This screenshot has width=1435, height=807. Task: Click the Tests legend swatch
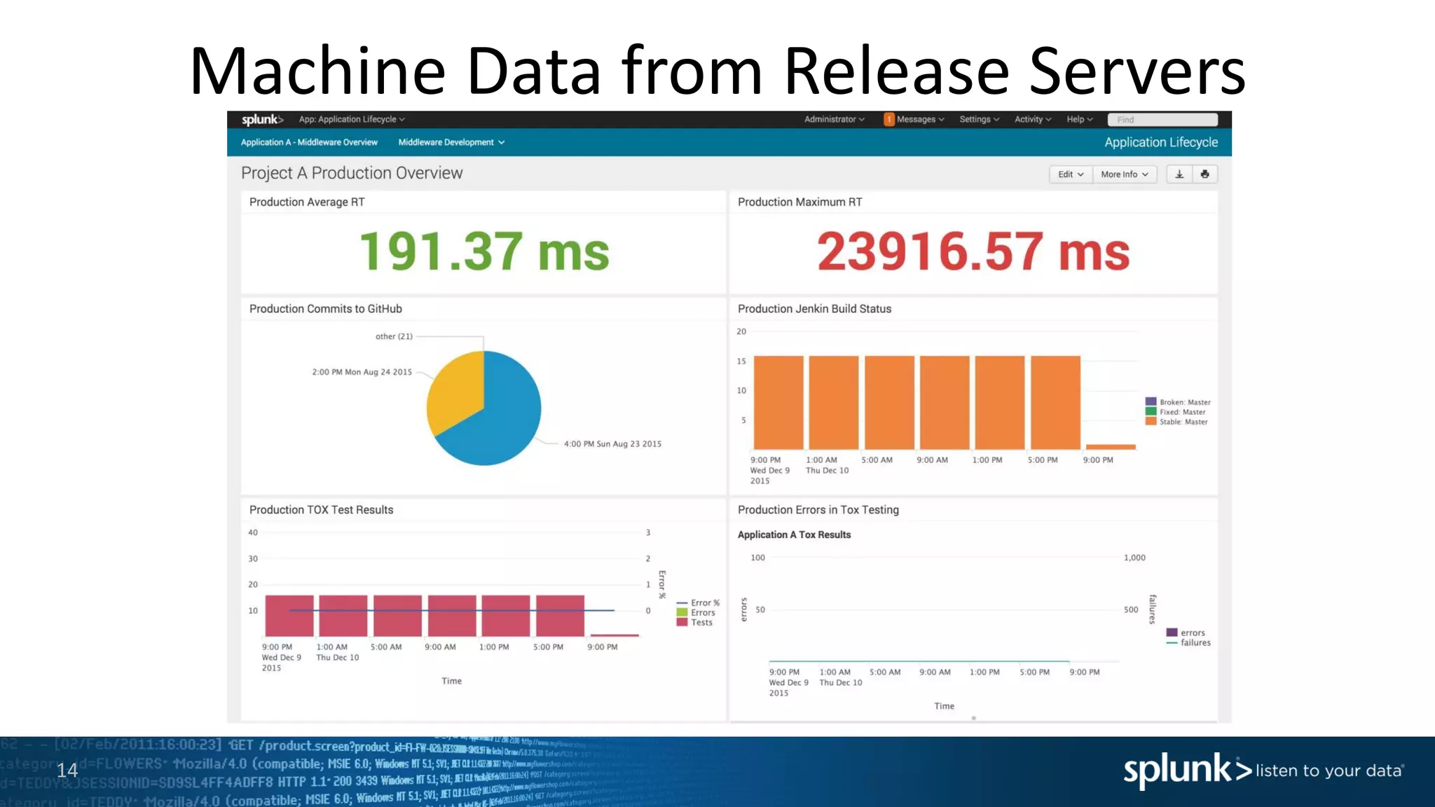pyautogui.click(x=682, y=623)
